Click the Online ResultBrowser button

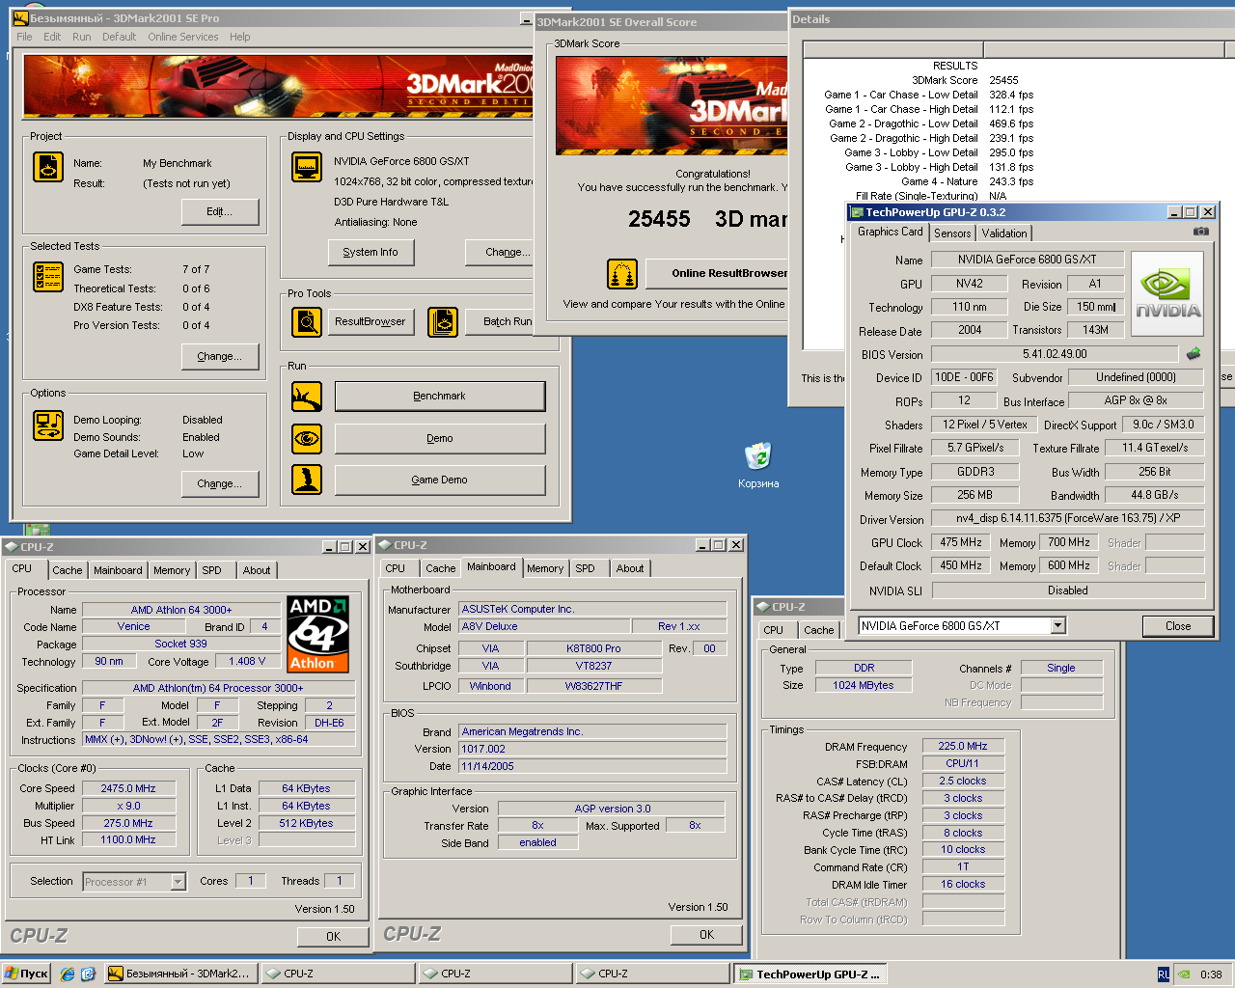coord(719,274)
